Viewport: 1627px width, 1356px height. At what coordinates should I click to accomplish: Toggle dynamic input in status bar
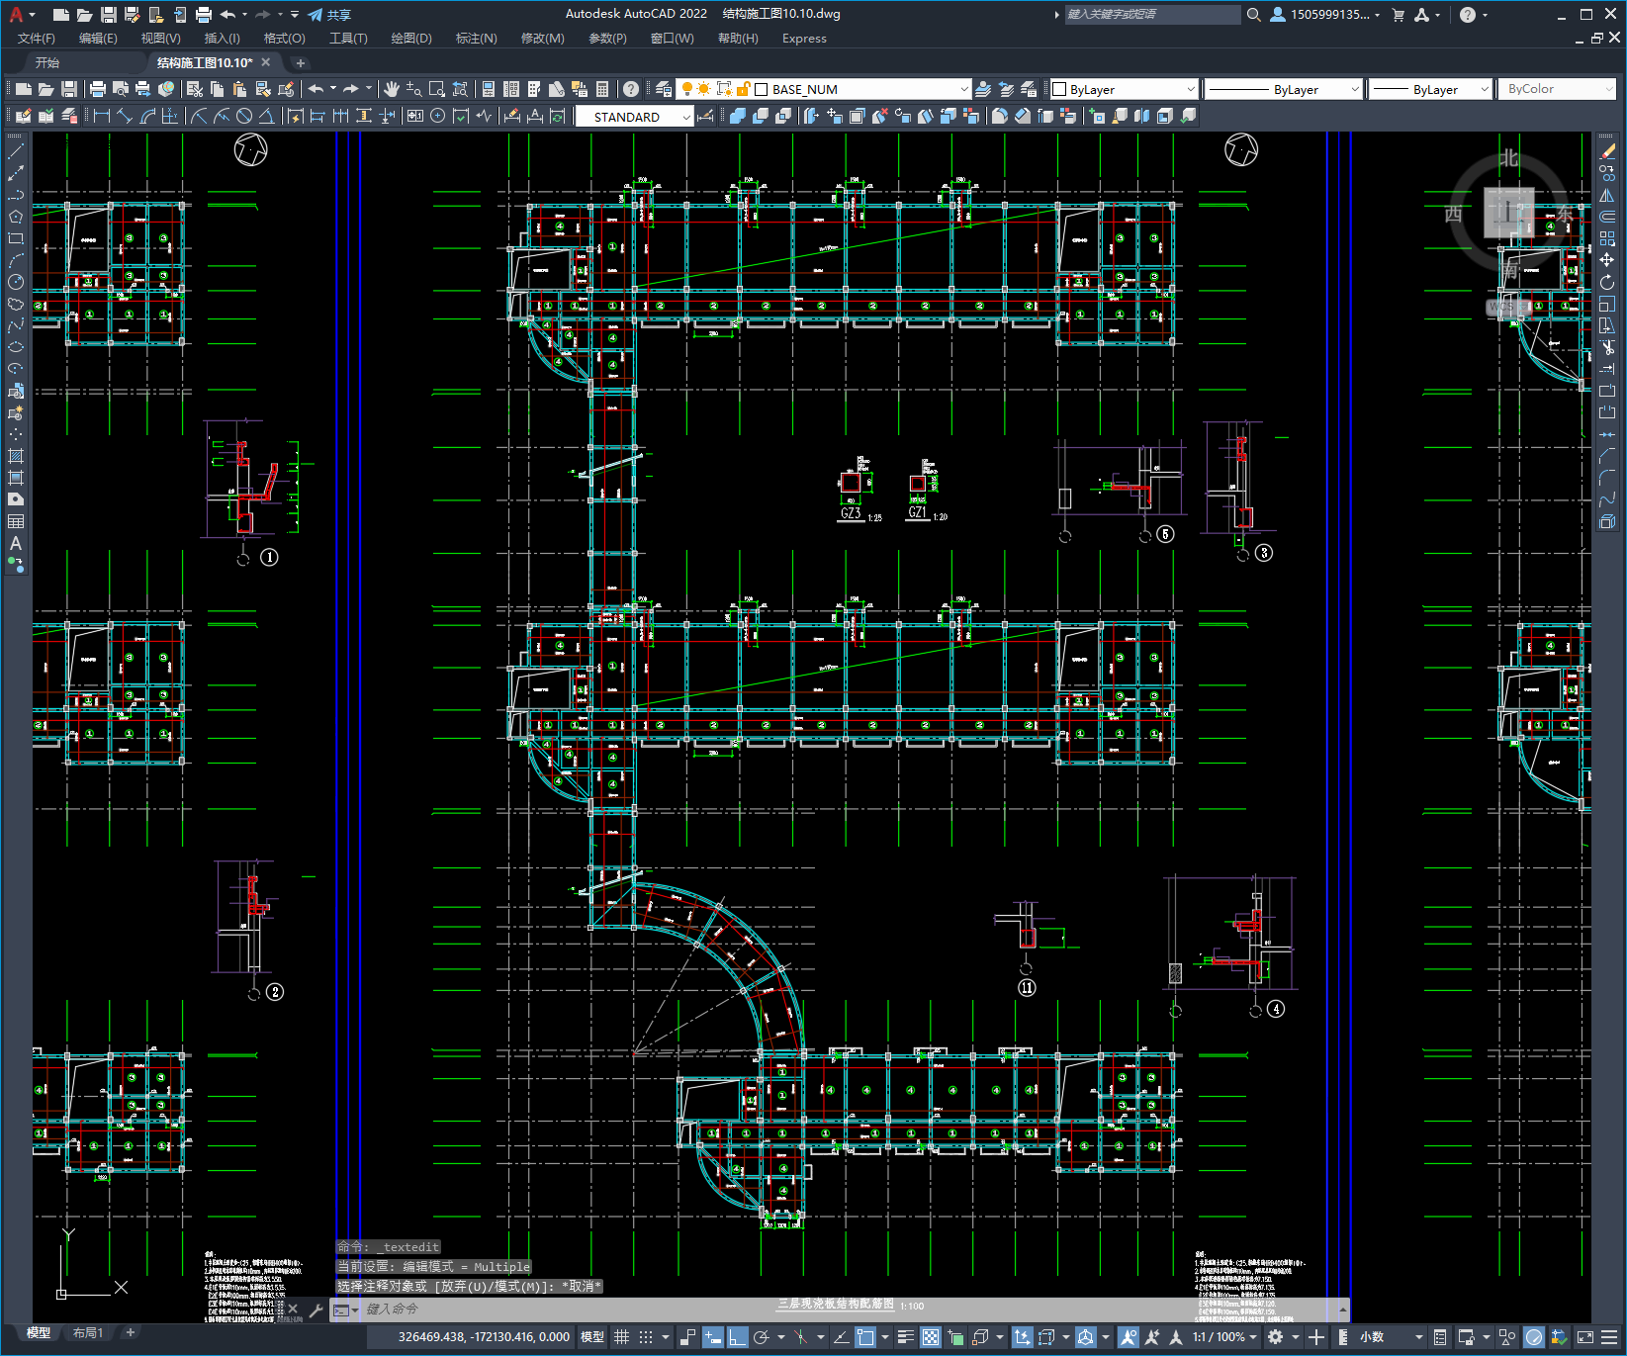click(713, 1337)
